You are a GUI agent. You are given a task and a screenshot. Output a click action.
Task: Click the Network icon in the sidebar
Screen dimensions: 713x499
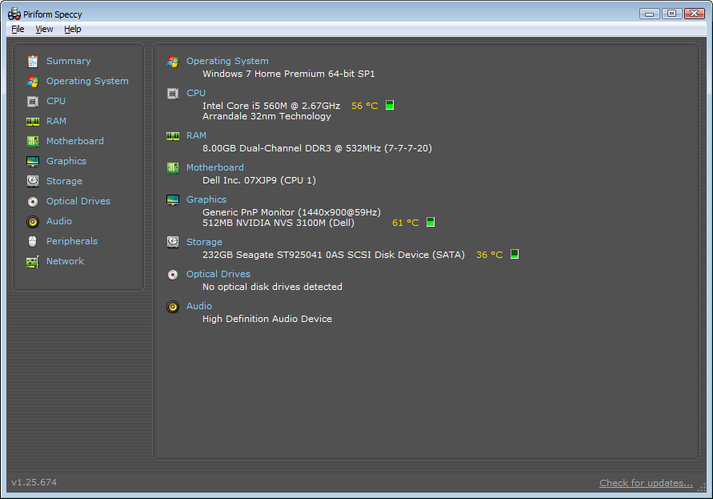[x=33, y=261]
